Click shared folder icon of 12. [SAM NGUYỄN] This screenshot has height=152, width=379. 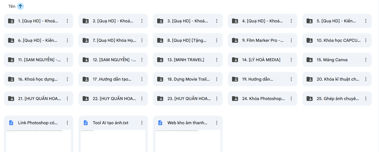pyautogui.click(x=86, y=60)
